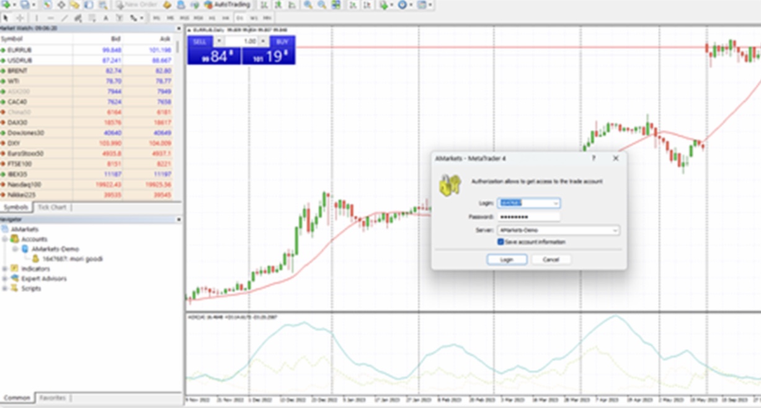This screenshot has width=761, height=408.
Task: Click the Symbol column header
Action: point(36,39)
